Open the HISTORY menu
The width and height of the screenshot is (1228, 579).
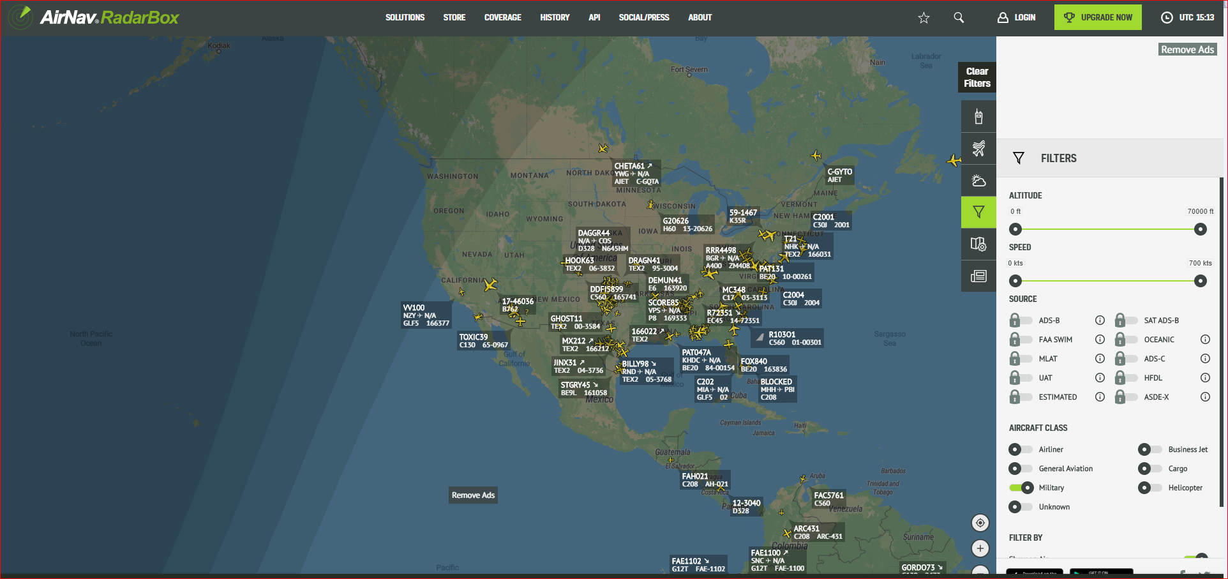click(555, 18)
